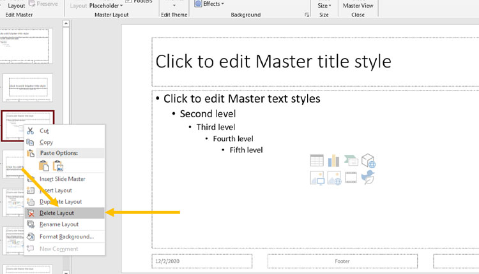Select Delete Layout from context menu
The height and width of the screenshot is (274, 479).
[x=56, y=213]
